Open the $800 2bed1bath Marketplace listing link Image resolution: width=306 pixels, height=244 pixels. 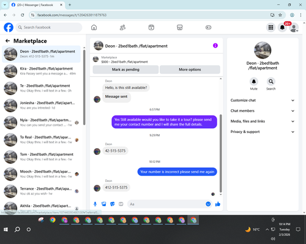coord(124,62)
